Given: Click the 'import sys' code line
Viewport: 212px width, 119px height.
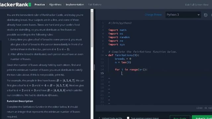Looking at the screenshot, I should pyautogui.click(x=116, y=45).
